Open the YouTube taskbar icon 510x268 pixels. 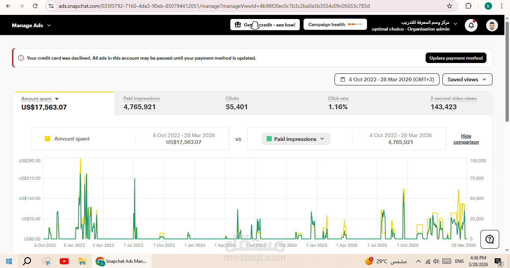pos(64,261)
